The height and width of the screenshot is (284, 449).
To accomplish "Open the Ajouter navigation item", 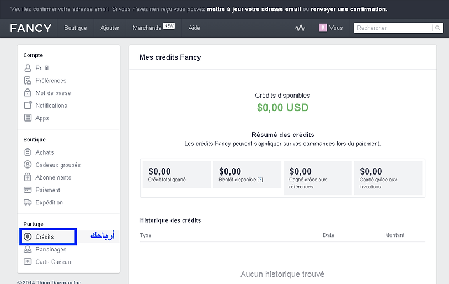I will (x=110, y=28).
